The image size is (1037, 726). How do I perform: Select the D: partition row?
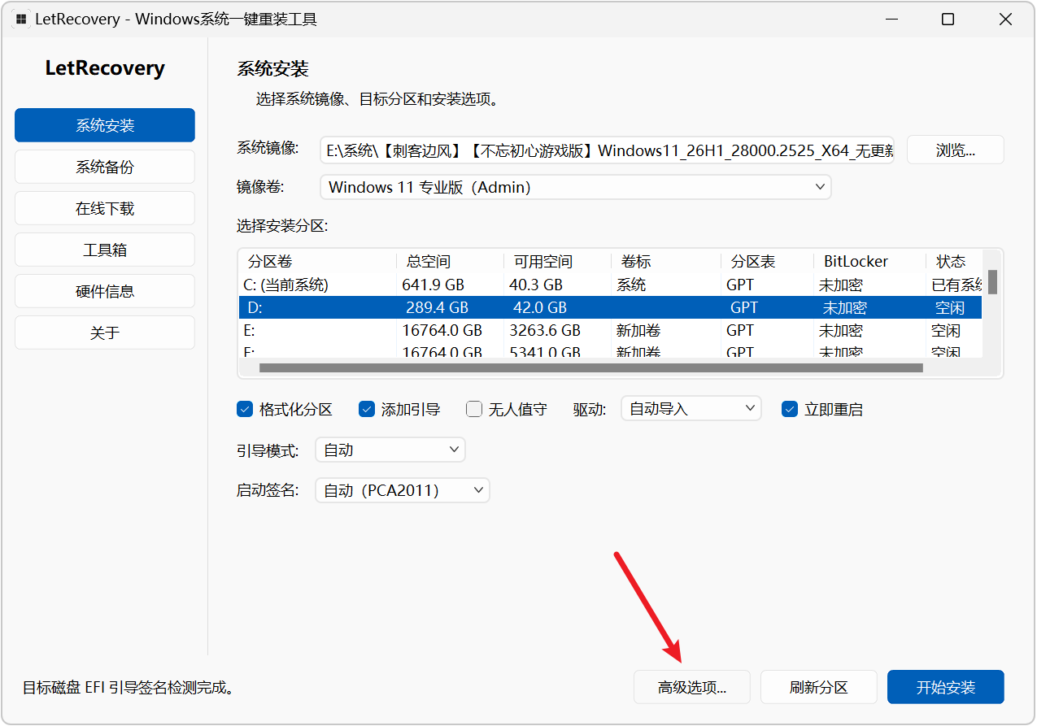tap(610, 307)
